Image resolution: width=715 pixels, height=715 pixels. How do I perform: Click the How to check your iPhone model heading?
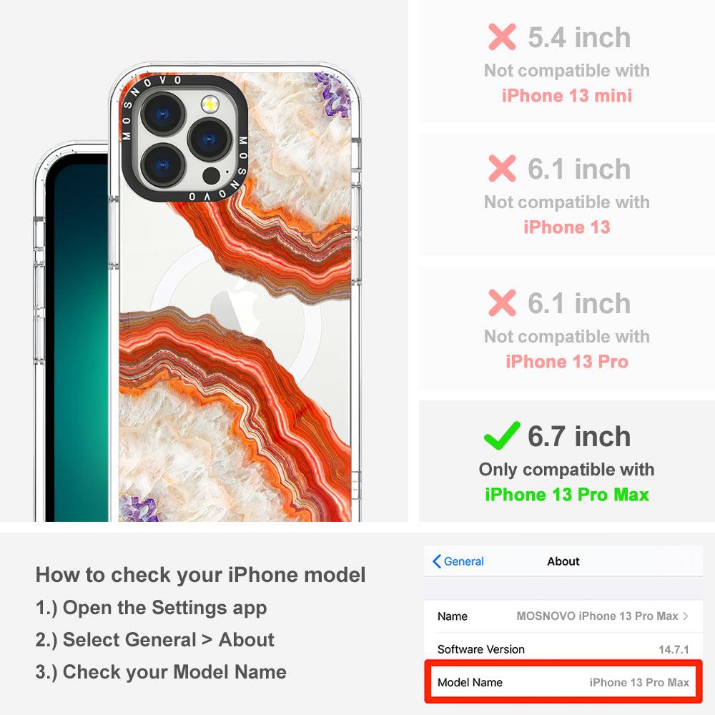[x=201, y=575]
